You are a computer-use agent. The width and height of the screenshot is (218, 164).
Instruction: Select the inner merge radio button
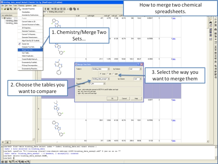click(x=101, y=74)
